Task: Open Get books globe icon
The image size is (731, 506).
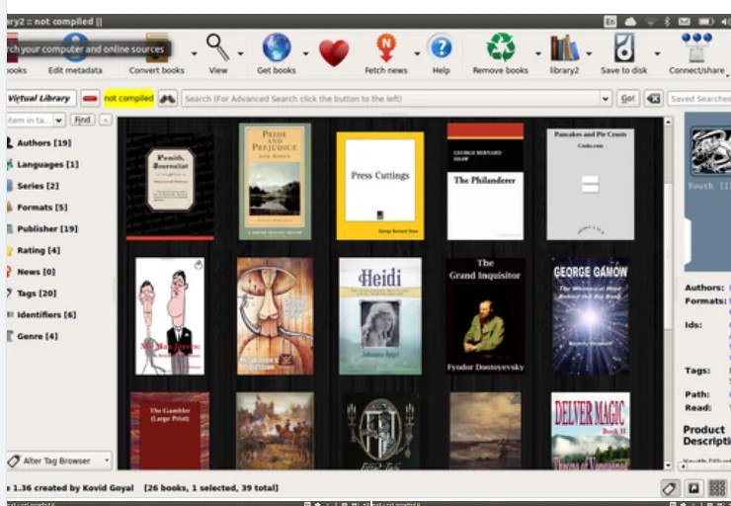Action: pyautogui.click(x=277, y=47)
